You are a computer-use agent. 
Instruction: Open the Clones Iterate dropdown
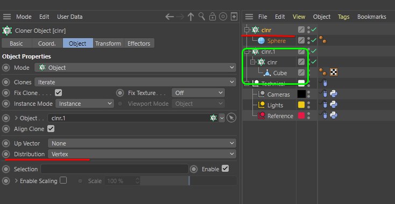pyautogui.click(x=135, y=82)
